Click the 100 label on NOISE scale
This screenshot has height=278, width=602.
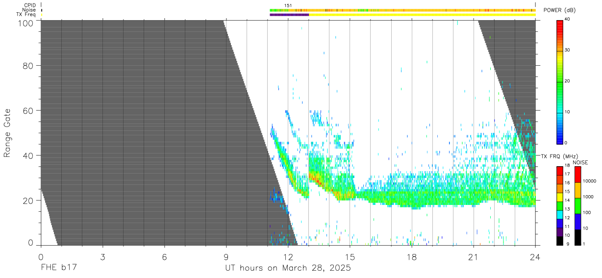click(587, 212)
